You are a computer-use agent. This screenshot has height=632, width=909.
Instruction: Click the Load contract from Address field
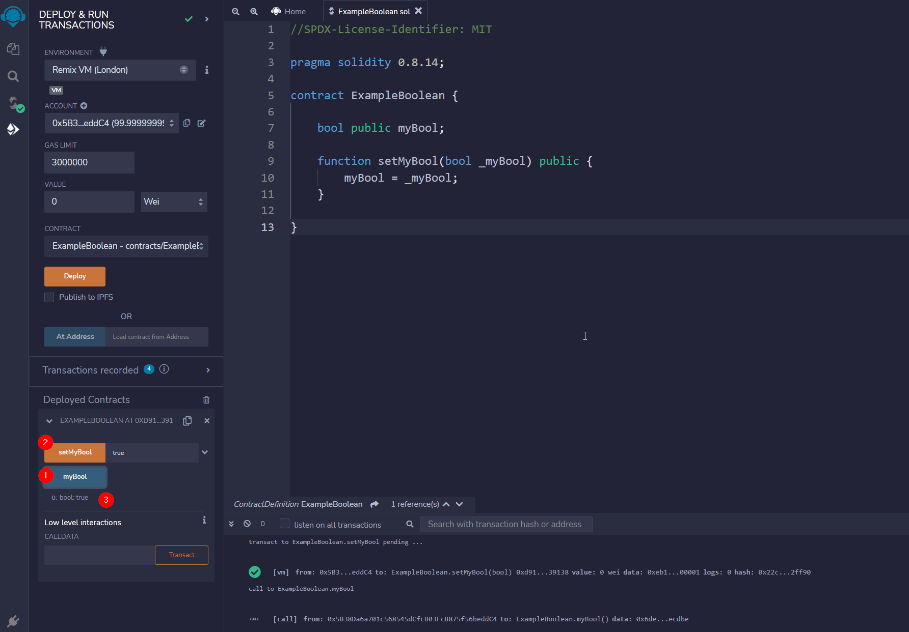pyautogui.click(x=156, y=337)
